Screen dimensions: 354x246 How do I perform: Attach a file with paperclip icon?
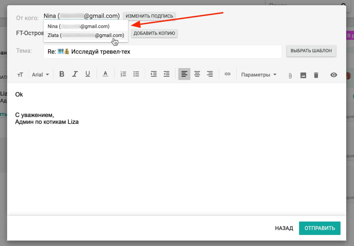pyautogui.click(x=290, y=75)
